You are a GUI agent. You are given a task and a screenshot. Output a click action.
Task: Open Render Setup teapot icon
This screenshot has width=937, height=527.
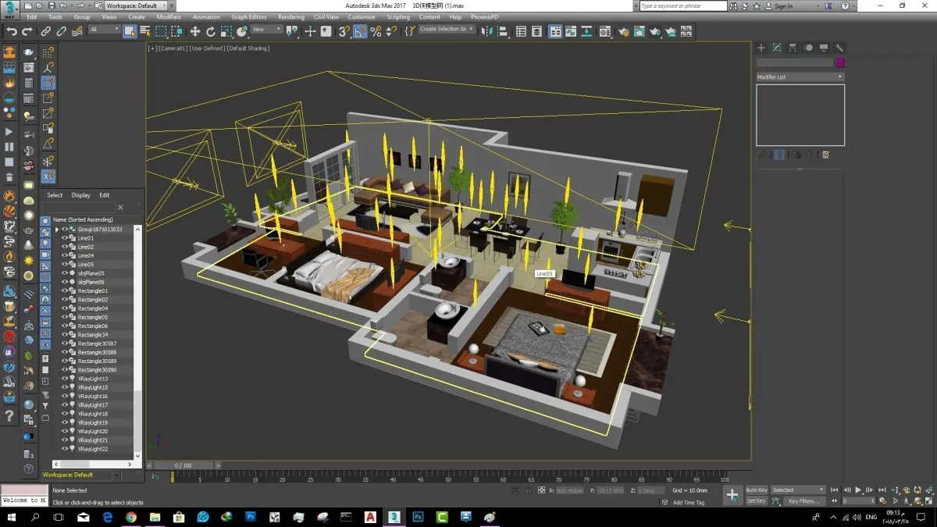coord(623,31)
